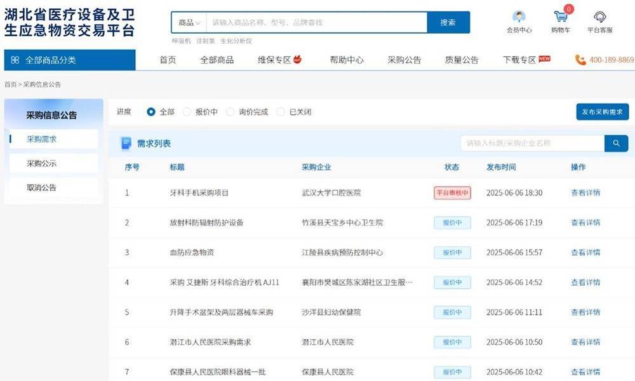Click the 平台客服 customer service icon
This screenshot has height=381, width=635.
600,17
